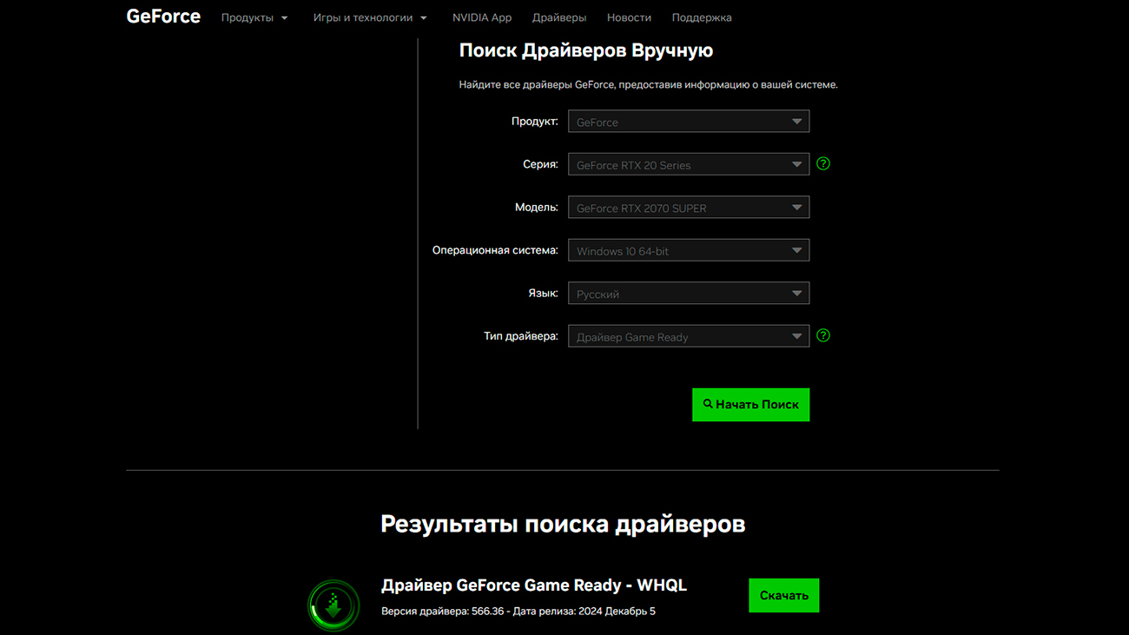Viewport: 1129px width, 635px height.
Task: Open the Драйверы nav item
Action: (x=559, y=17)
